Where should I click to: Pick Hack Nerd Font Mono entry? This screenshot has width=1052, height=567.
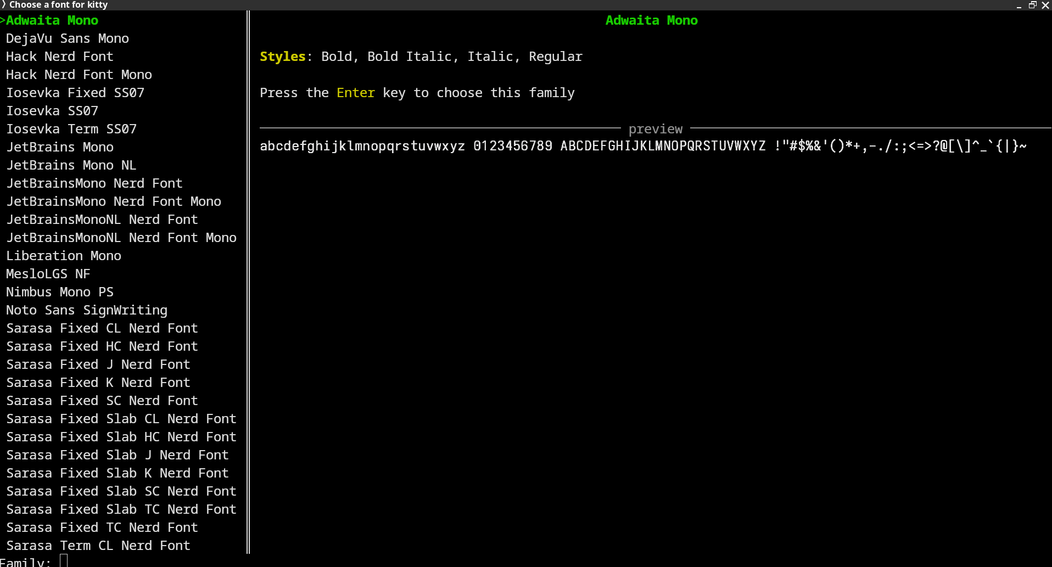(x=79, y=75)
